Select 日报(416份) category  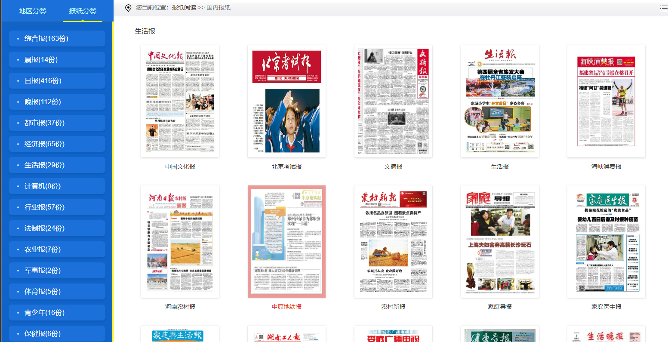pyautogui.click(x=57, y=81)
